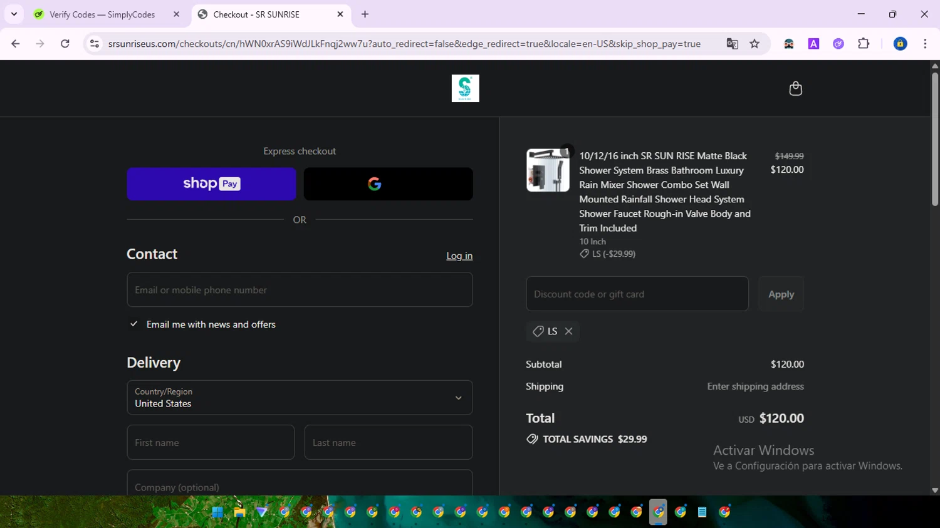Image resolution: width=940 pixels, height=528 pixels.
Task: Close the Checkout SR SUNRISE tab
Action: (340, 14)
